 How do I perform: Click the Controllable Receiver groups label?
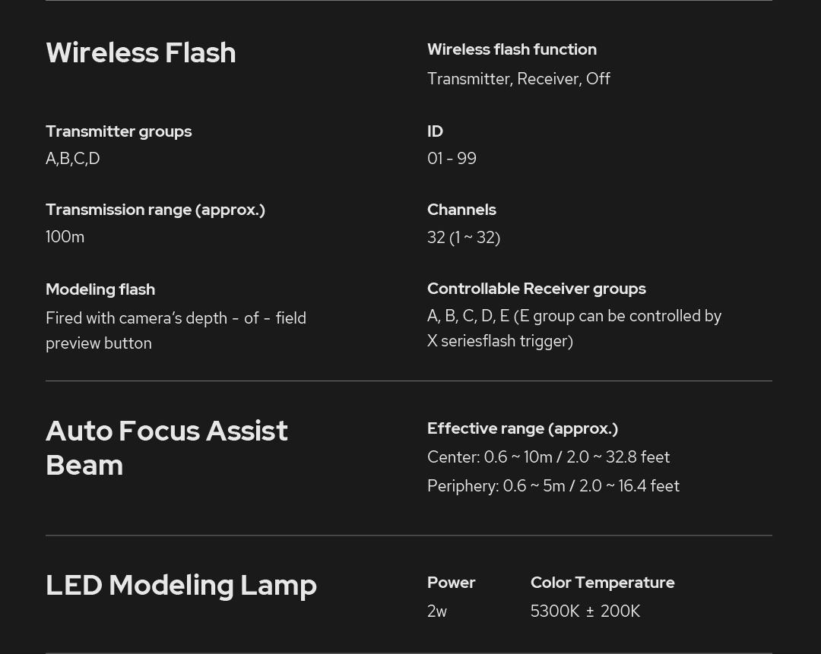(x=536, y=289)
